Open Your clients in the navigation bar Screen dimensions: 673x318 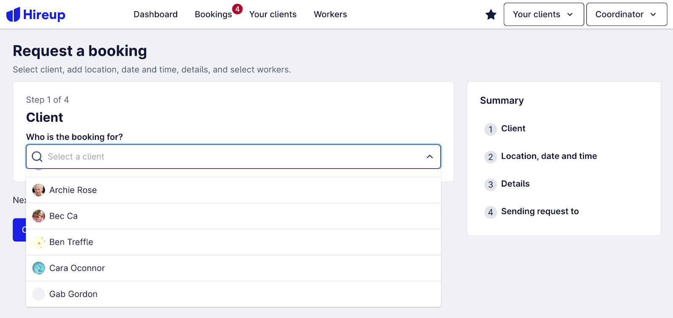pyautogui.click(x=273, y=14)
